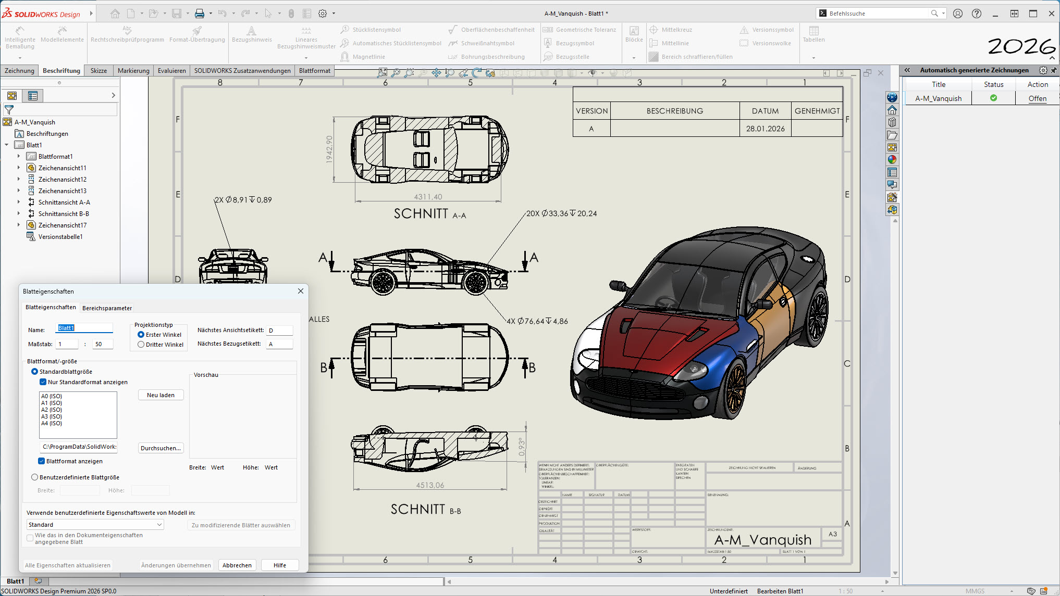Image resolution: width=1060 pixels, height=596 pixels.
Task: Click the Durchsuchen... button
Action: 161,448
